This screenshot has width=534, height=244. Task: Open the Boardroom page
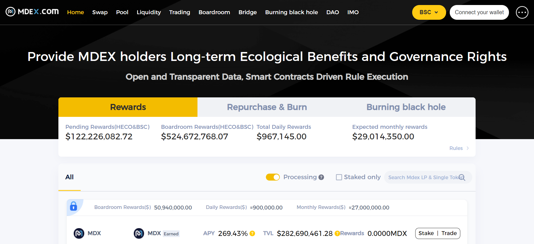pos(214,12)
